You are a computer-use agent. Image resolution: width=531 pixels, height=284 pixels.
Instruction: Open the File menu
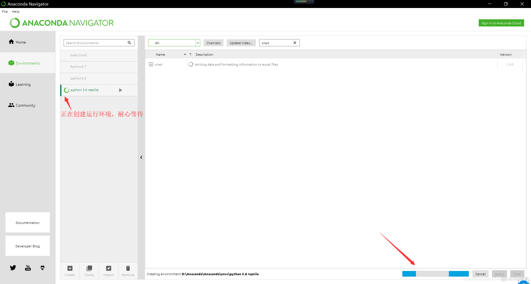[x=5, y=12]
